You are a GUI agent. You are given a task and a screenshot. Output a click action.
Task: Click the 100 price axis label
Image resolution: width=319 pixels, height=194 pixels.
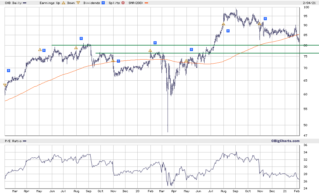[x=306, y=7]
